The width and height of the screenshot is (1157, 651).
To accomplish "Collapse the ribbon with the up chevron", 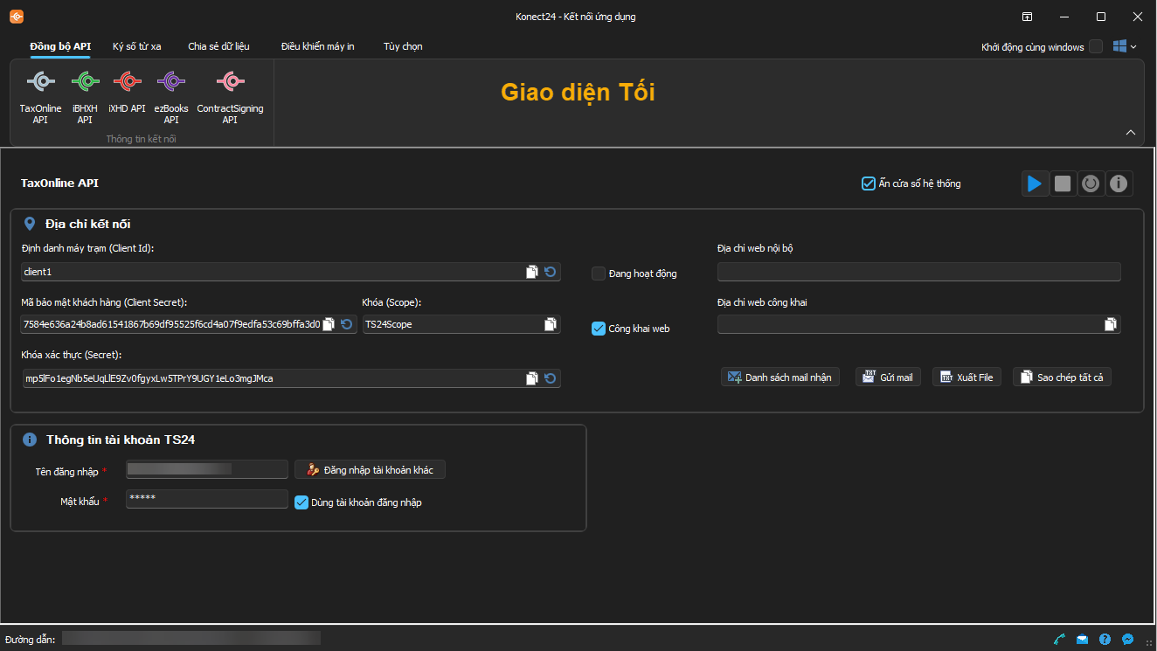I will [x=1131, y=133].
